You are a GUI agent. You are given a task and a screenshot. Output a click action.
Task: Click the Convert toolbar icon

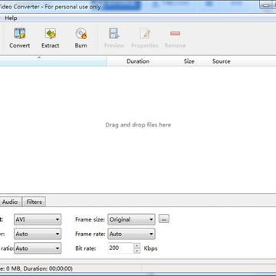pos(20,38)
